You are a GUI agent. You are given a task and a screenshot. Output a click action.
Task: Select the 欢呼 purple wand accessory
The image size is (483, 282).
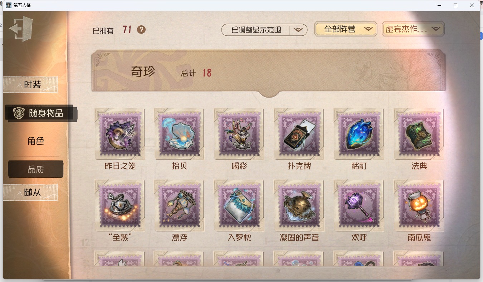click(x=359, y=205)
